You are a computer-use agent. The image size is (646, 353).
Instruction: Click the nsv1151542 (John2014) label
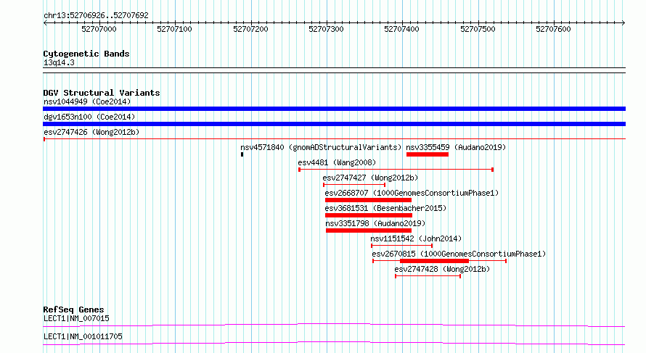tap(416, 238)
